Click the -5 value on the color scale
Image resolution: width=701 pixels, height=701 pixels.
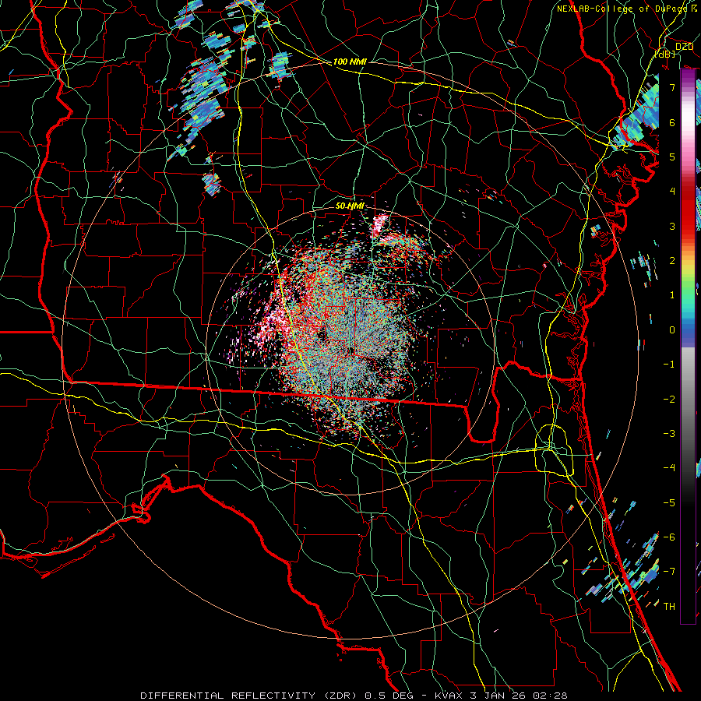tap(669, 503)
